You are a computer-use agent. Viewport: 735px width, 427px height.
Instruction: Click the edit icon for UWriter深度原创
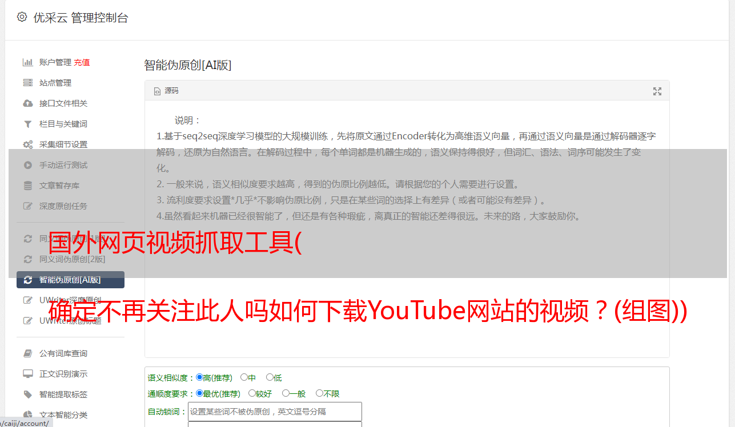click(x=27, y=300)
